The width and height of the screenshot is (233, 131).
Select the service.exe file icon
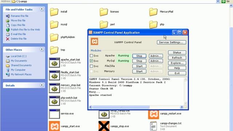pos(54,114)
